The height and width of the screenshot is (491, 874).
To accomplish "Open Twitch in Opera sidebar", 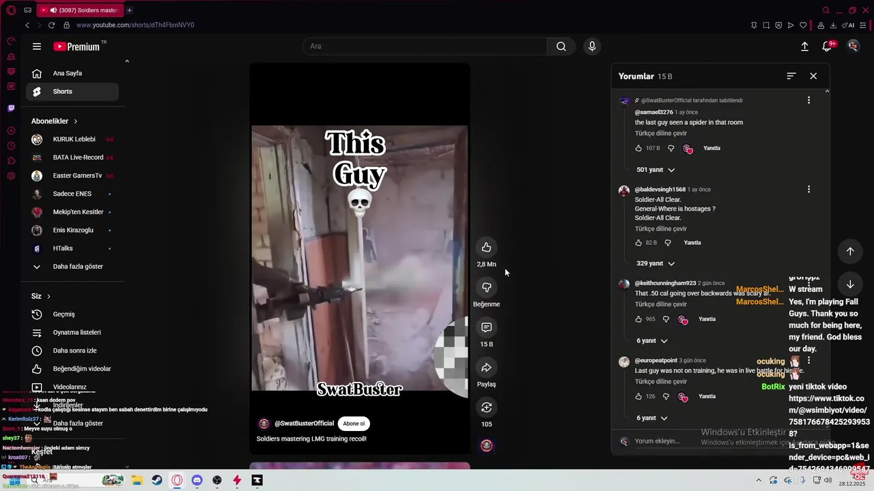I will pos(11,108).
